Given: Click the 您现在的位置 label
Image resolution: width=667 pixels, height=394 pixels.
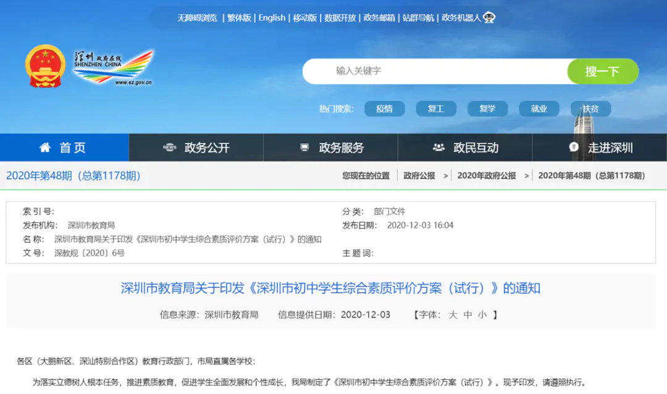Looking at the screenshot, I should pos(366,176).
